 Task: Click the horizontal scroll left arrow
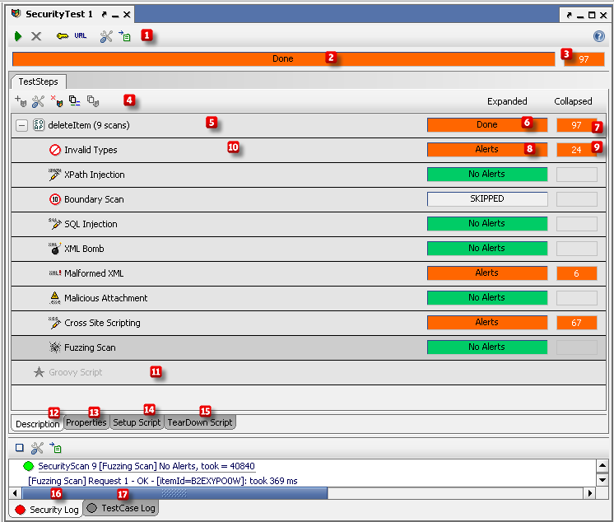click(15, 493)
